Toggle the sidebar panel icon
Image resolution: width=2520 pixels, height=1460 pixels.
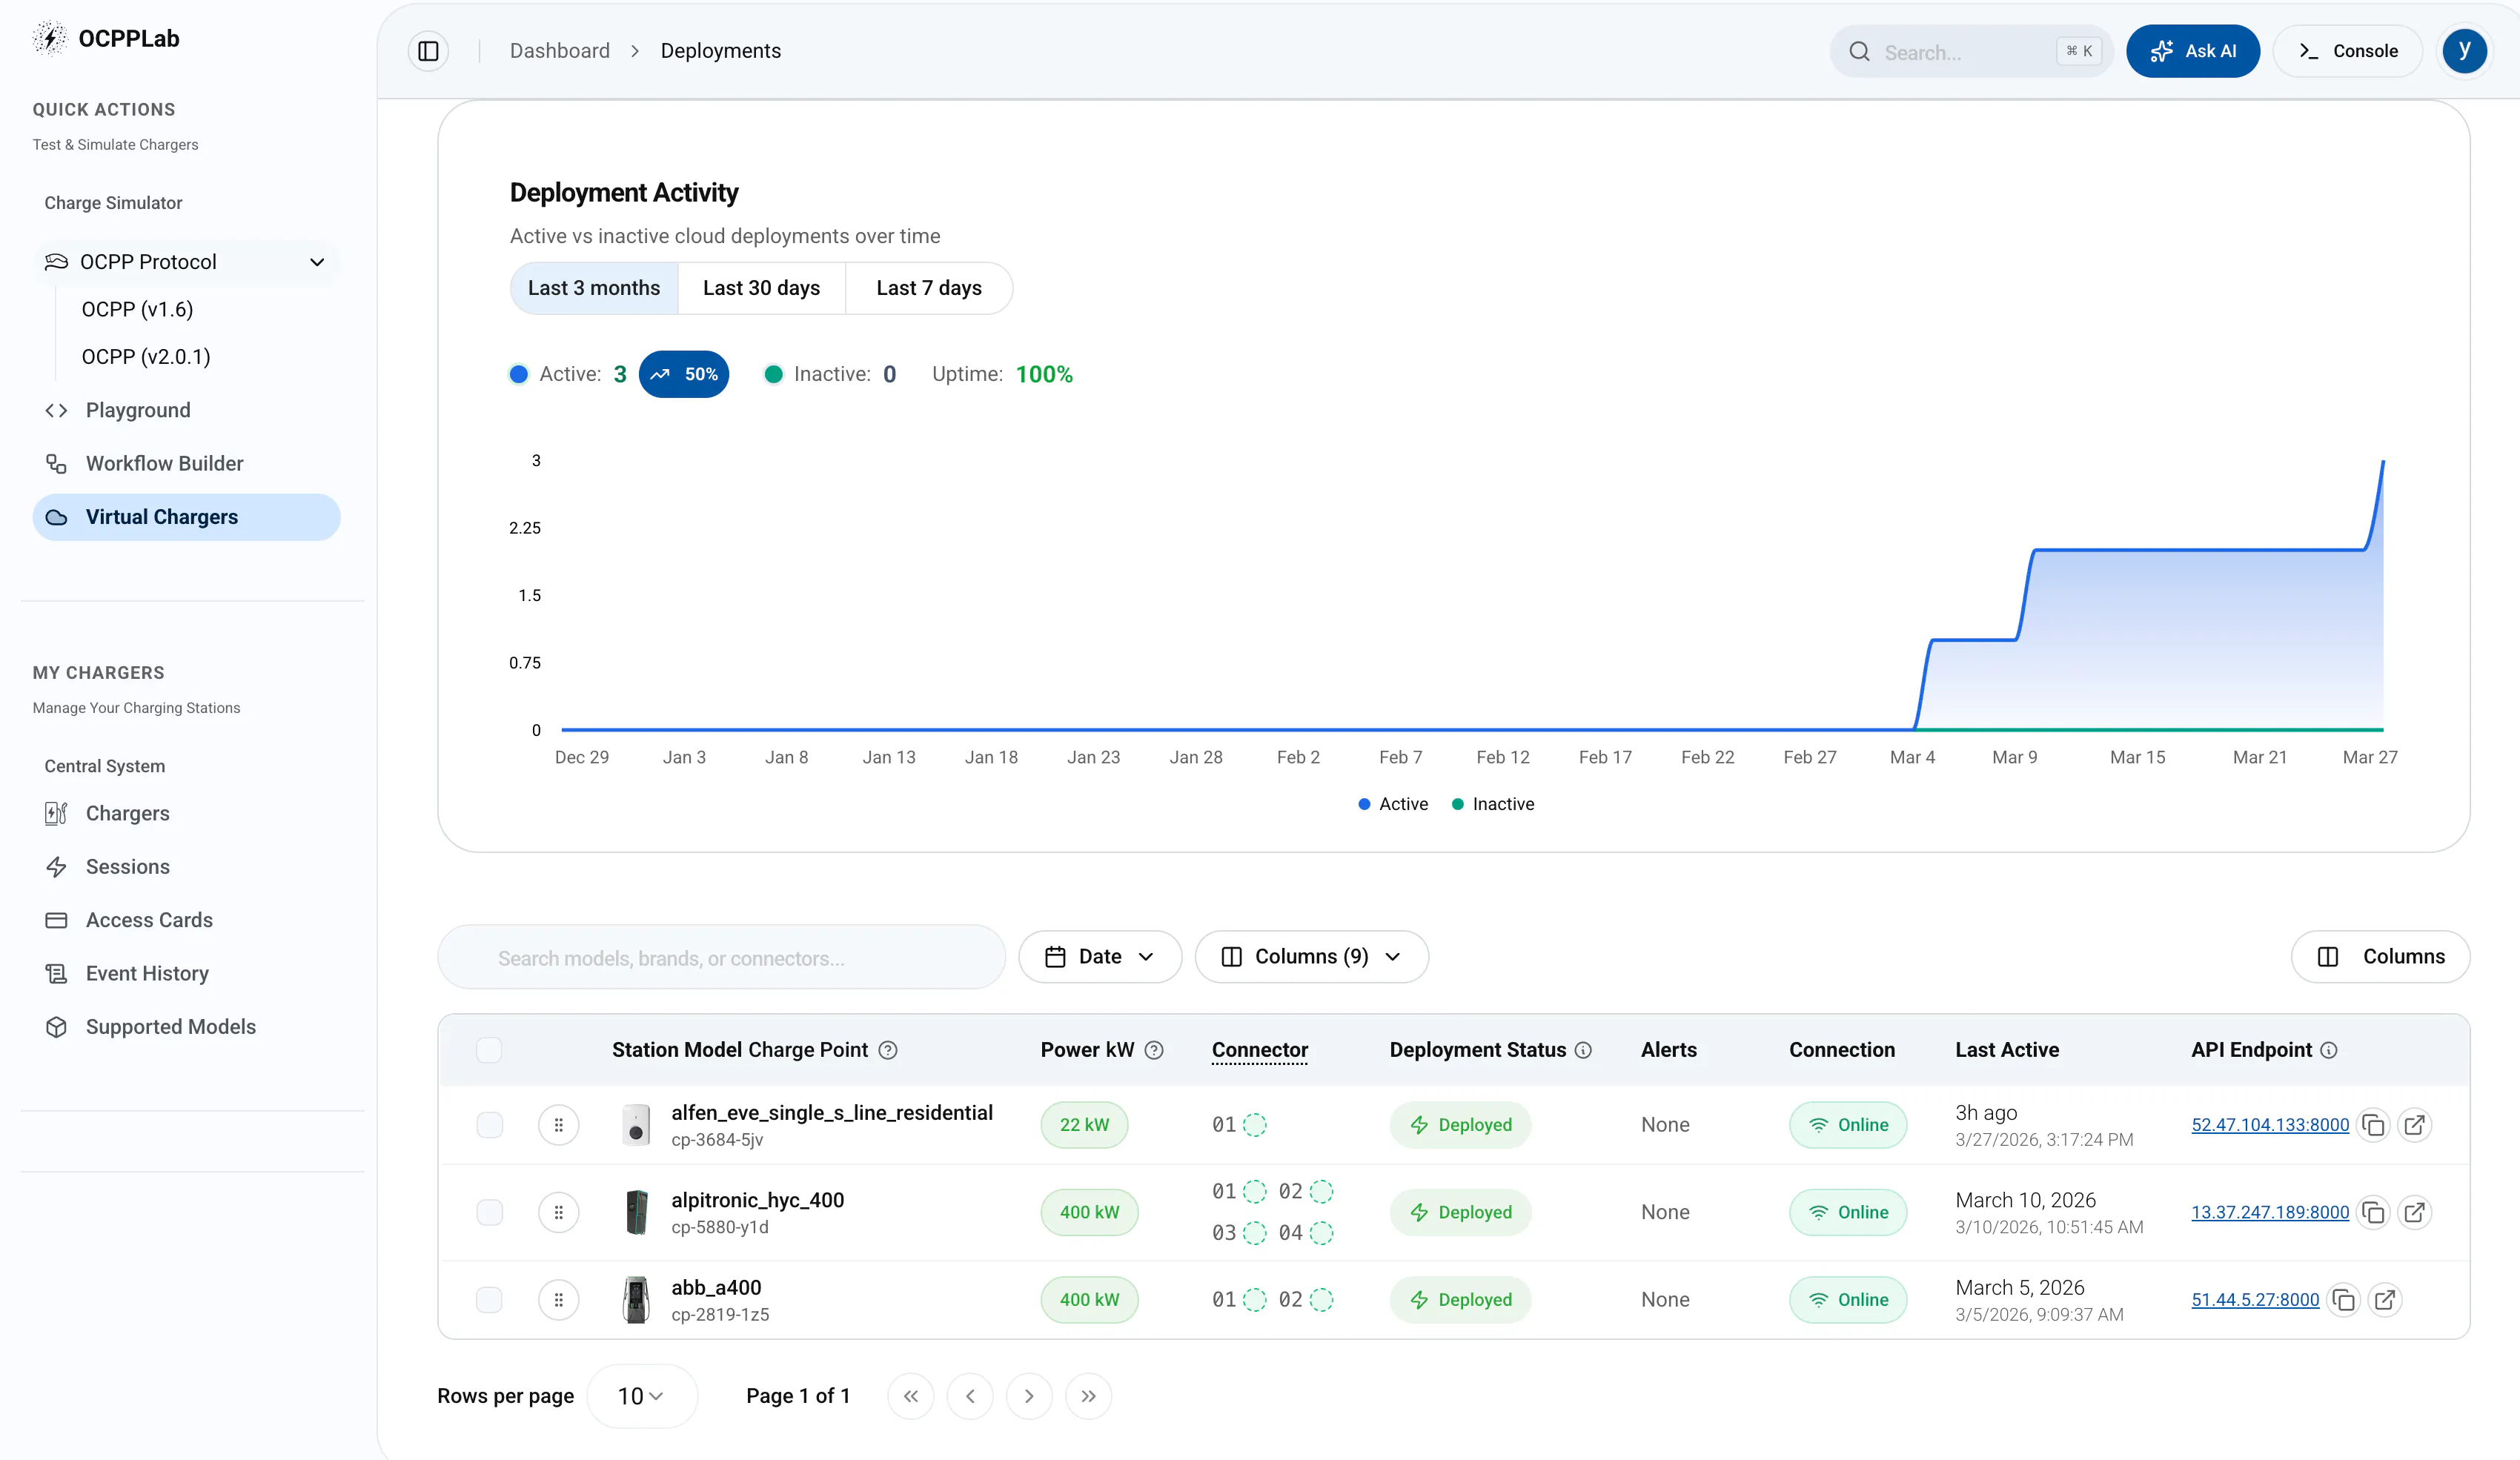tap(428, 51)
